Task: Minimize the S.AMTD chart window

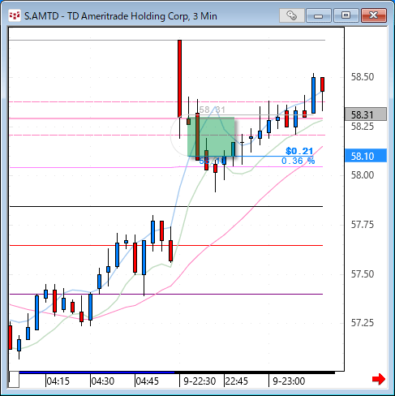Action: click(x=319, y=15)
